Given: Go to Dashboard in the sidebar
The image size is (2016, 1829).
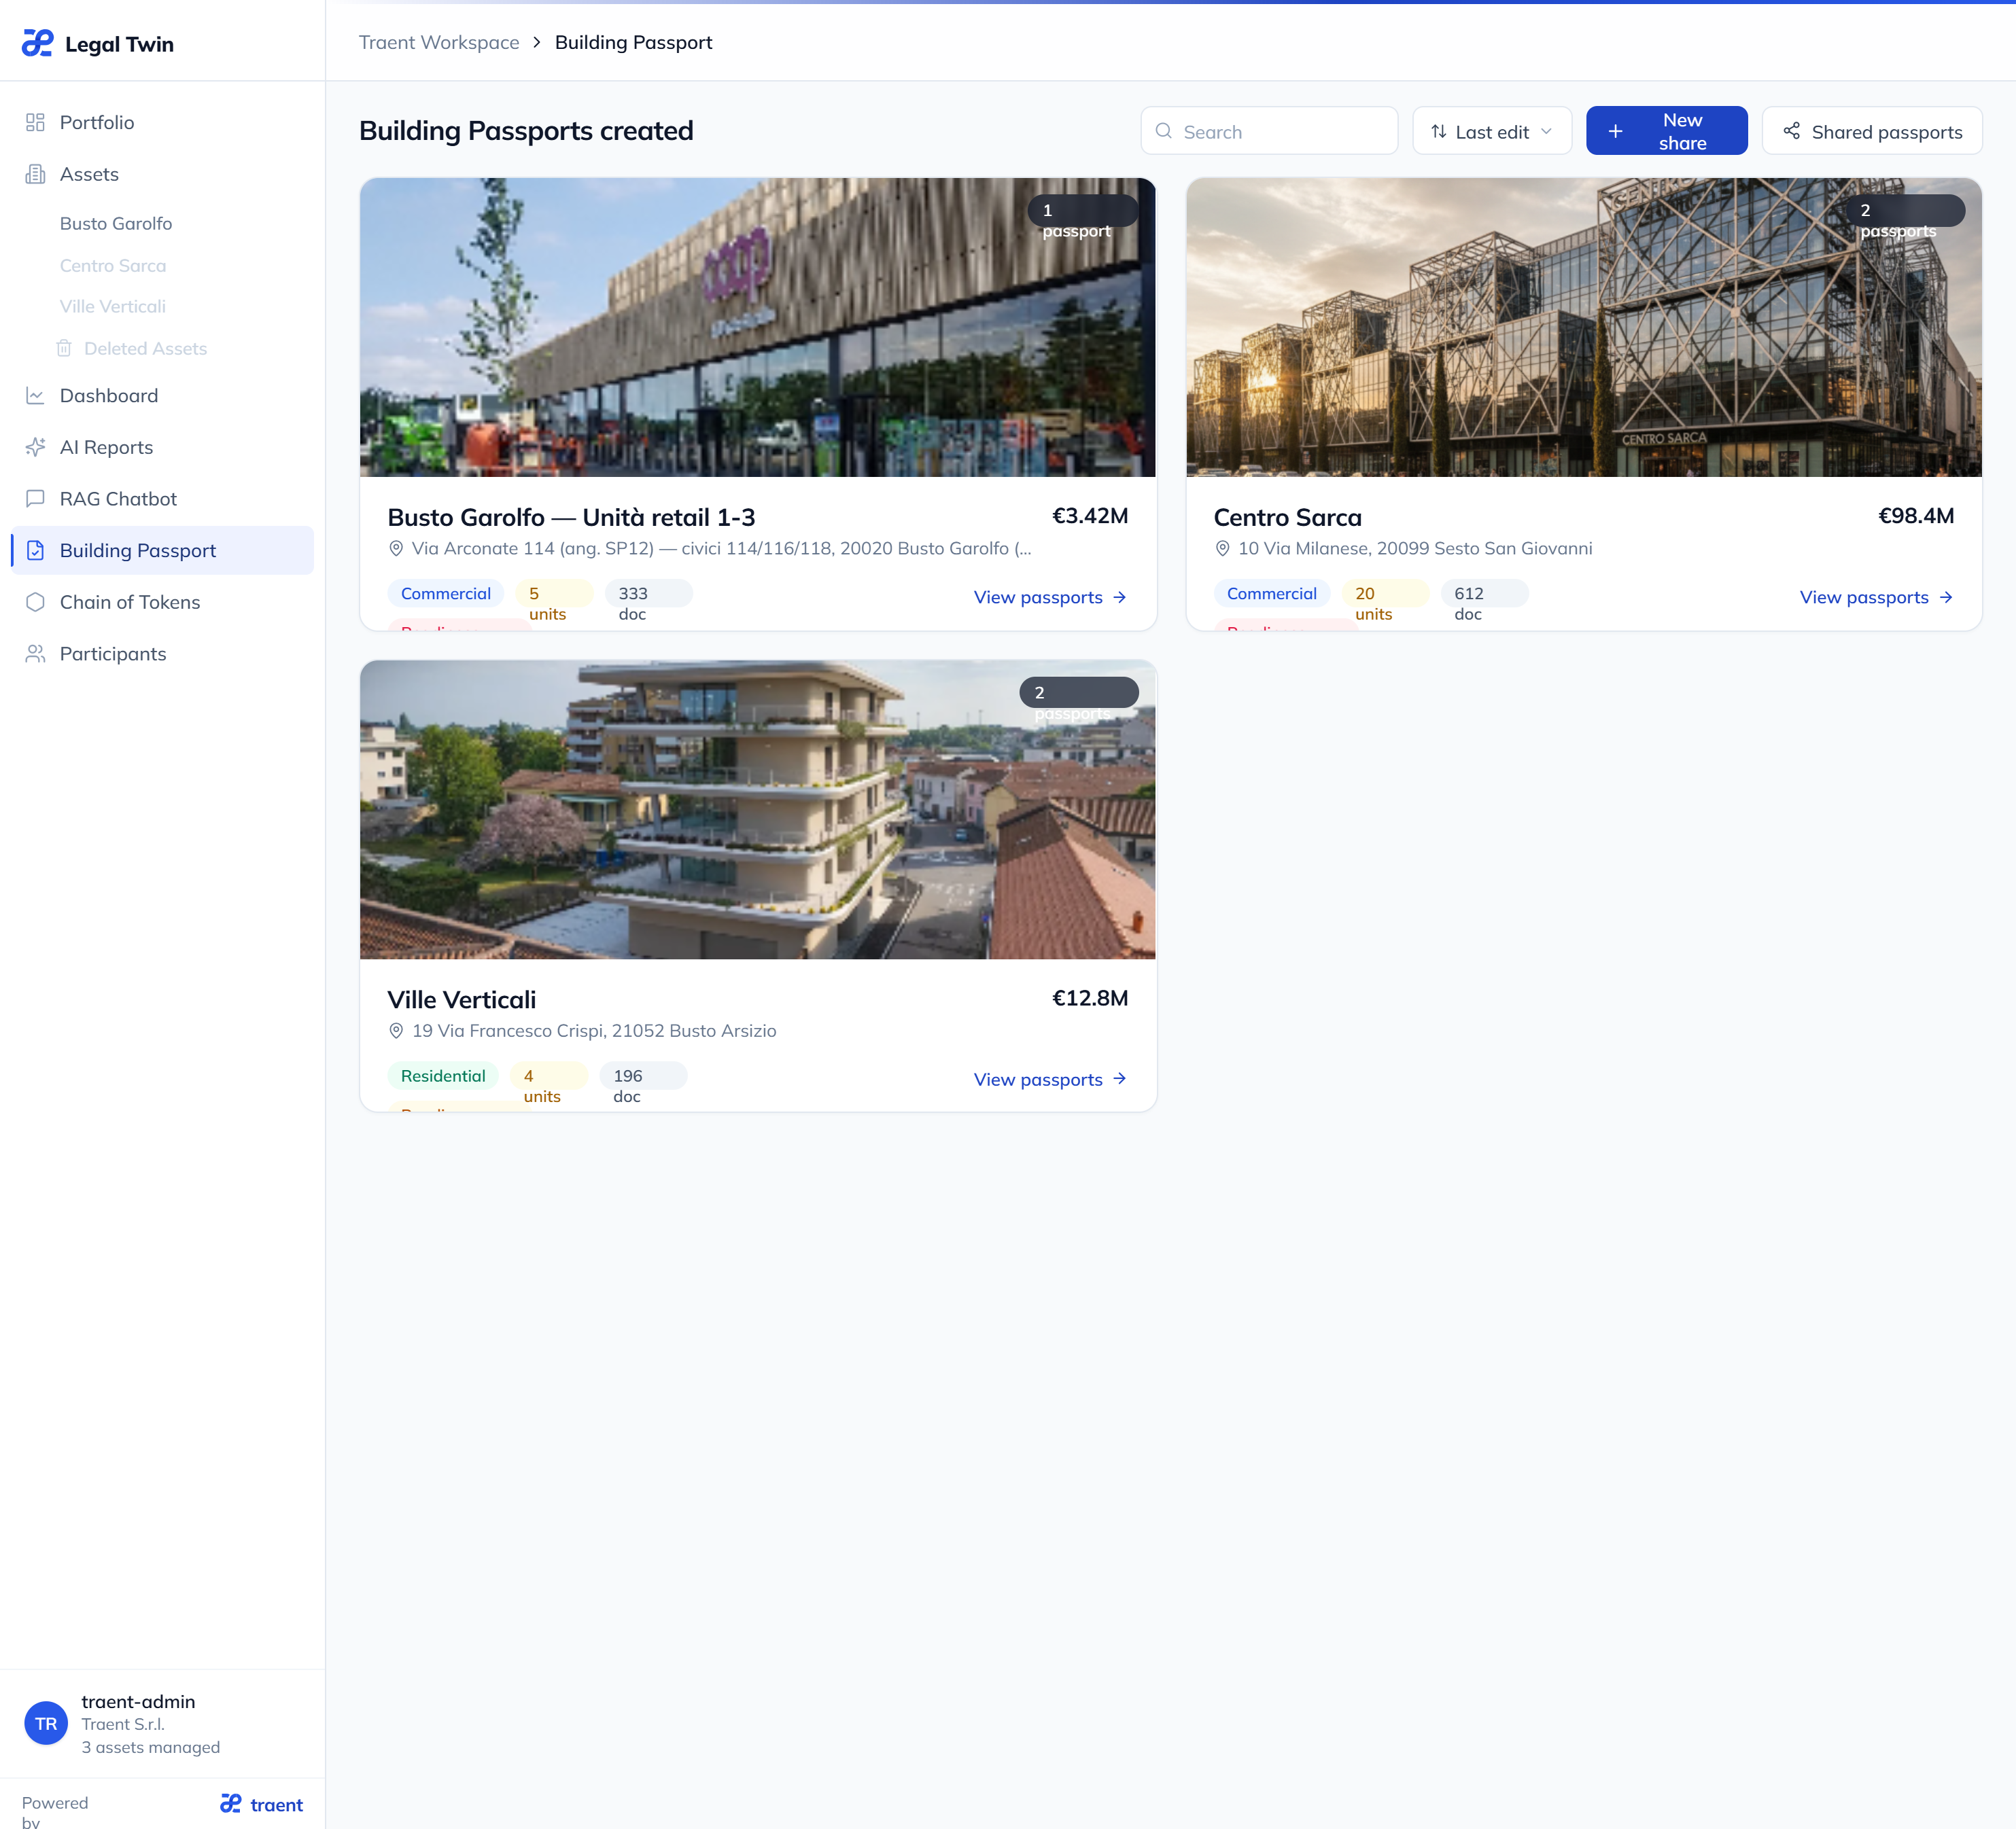Looking at the screenshot, I should (162, 396).
